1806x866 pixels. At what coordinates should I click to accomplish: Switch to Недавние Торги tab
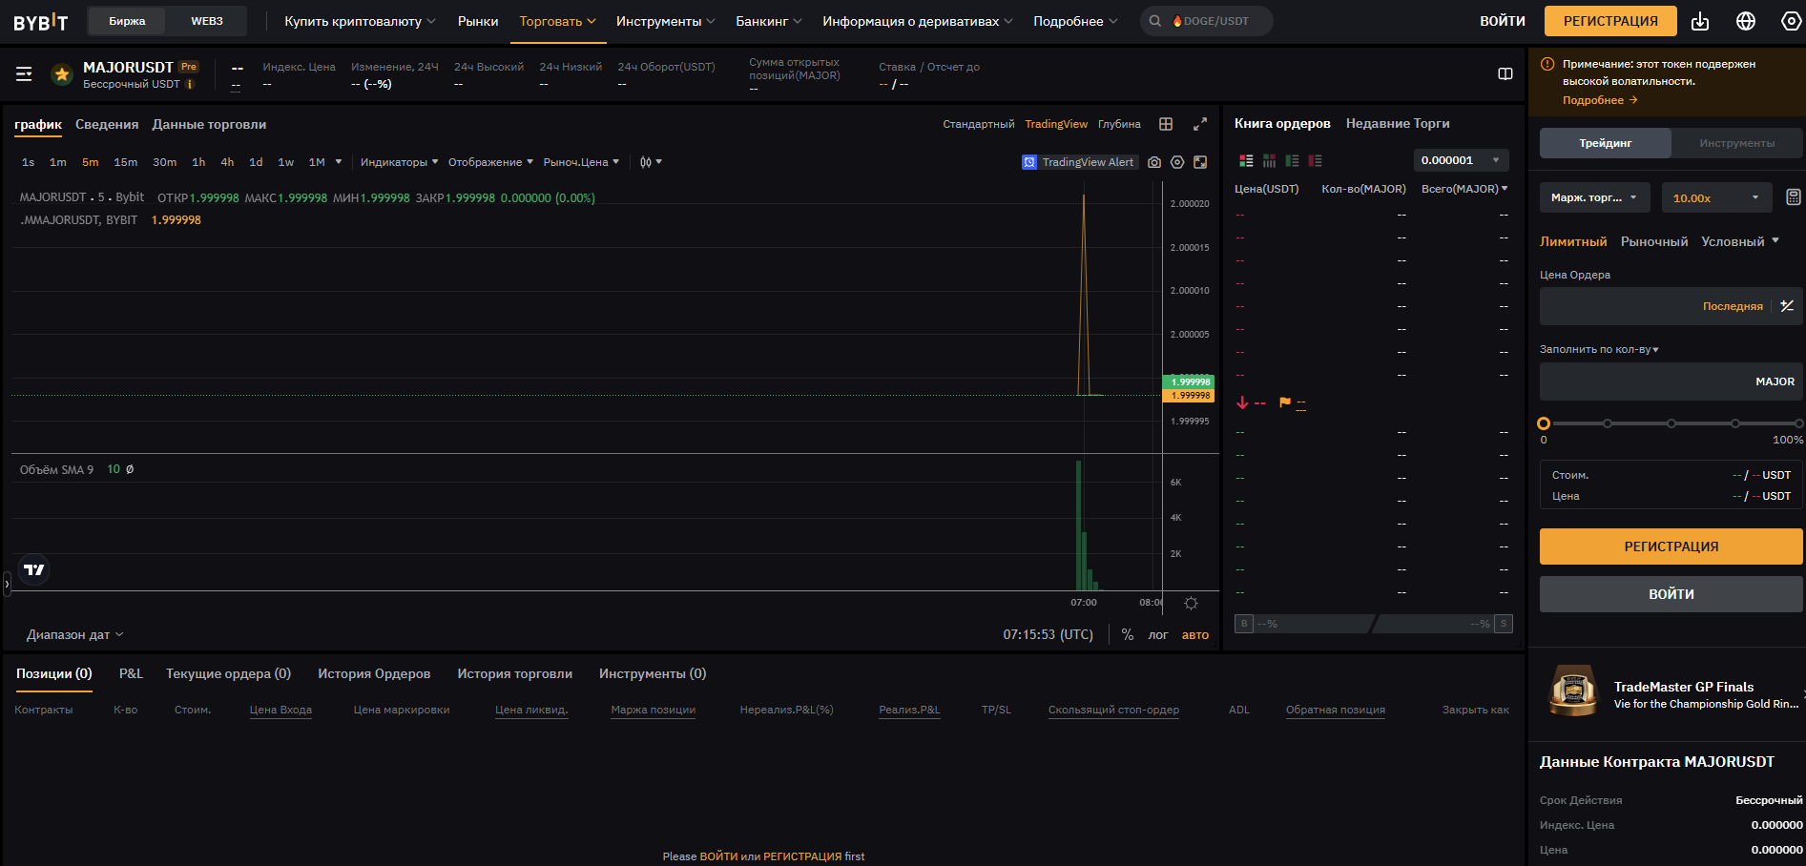pyautogui.click(x=1398, y=123)
